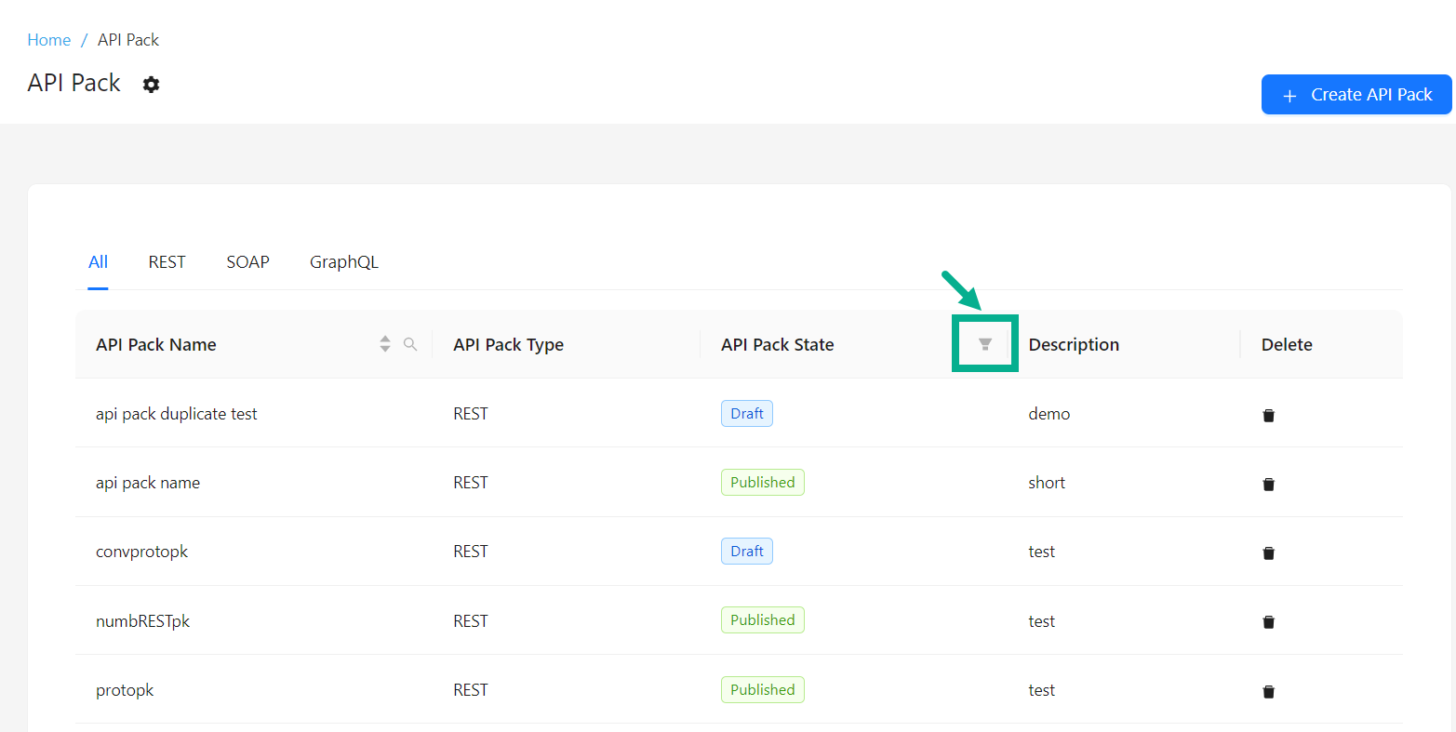The height and width of the screenshot is (732, 1456).
Task: Delete the 'api pack duplicate test' row
Action: coord(1268,415)
